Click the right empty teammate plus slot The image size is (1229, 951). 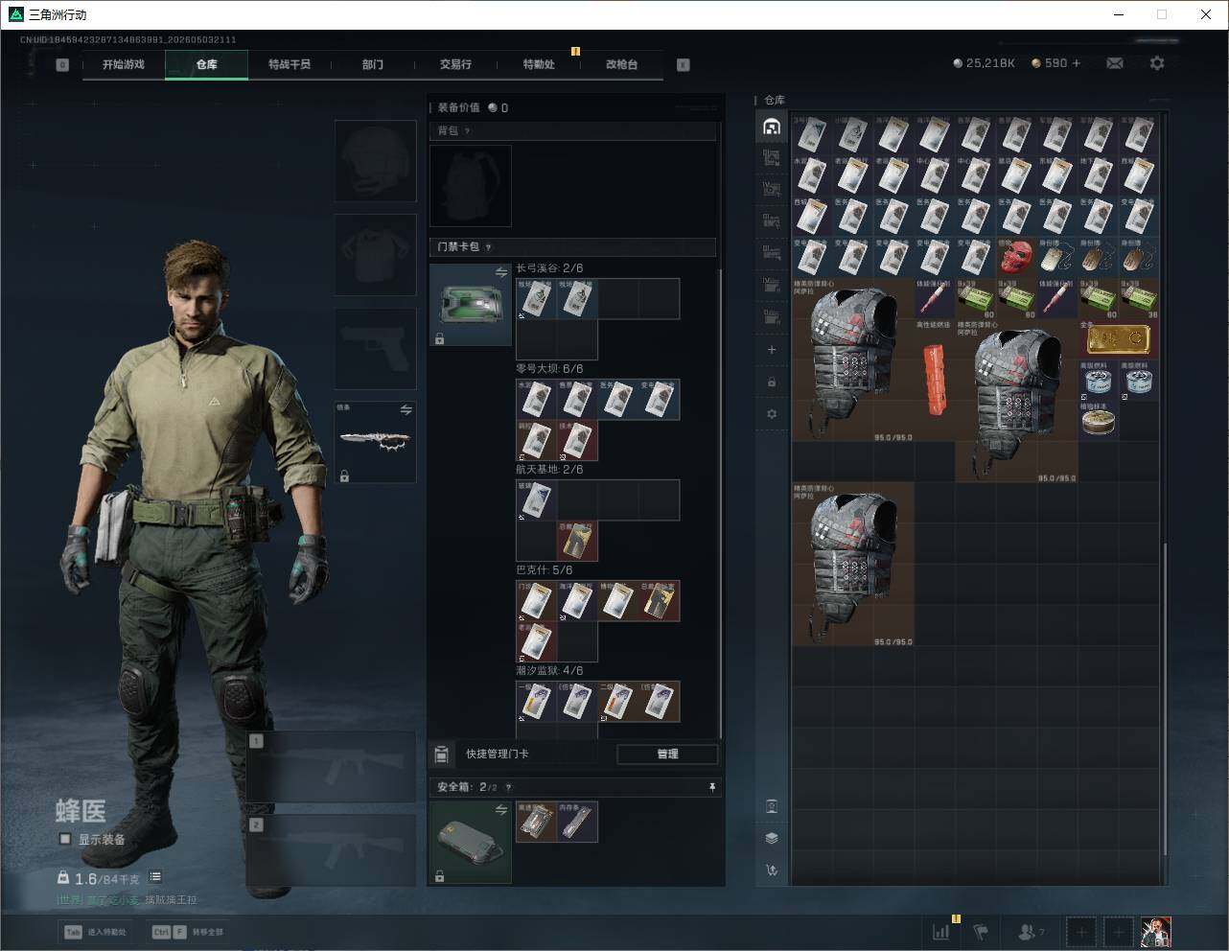tap(1118, 931)
